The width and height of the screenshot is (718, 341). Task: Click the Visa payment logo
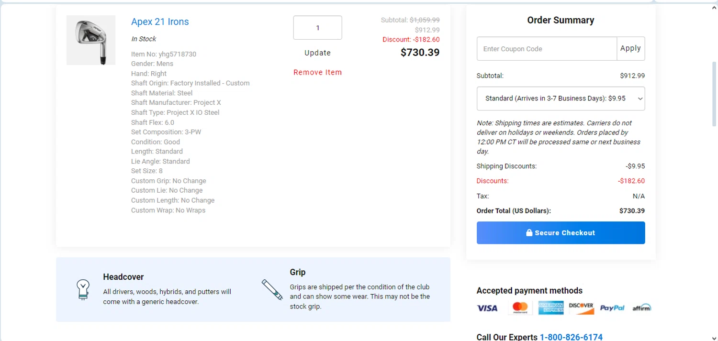[x=487, y=308]
